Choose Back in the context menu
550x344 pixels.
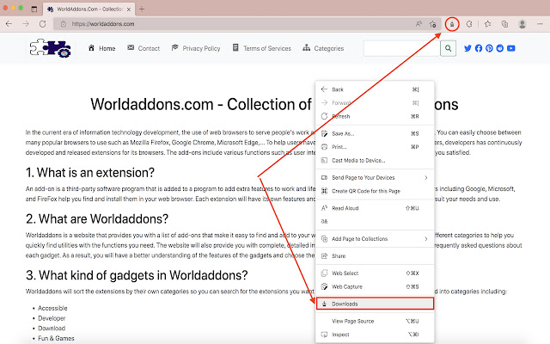[375, 89]
